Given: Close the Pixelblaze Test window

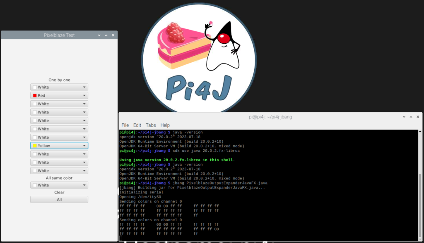Looking at the screenshot, I should [113, 35].
